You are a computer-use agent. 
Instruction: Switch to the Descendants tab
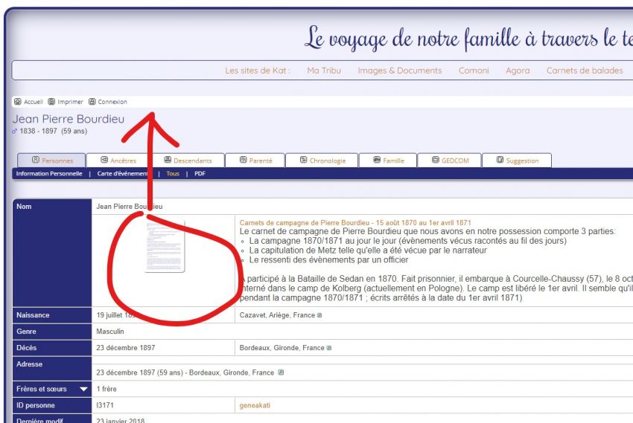tap(187, 161)
